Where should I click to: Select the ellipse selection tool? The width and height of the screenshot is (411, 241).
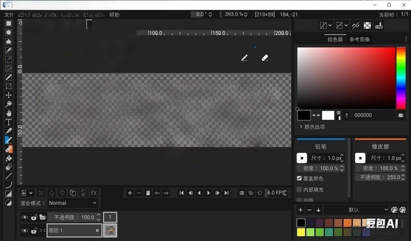[x=9, y=32]
